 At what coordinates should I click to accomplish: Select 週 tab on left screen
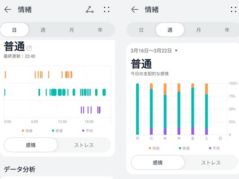point(43,30)
